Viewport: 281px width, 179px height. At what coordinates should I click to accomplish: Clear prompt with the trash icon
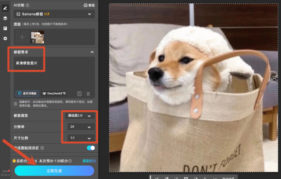(88, 94)
